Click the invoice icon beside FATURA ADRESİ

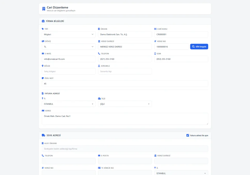42,93
